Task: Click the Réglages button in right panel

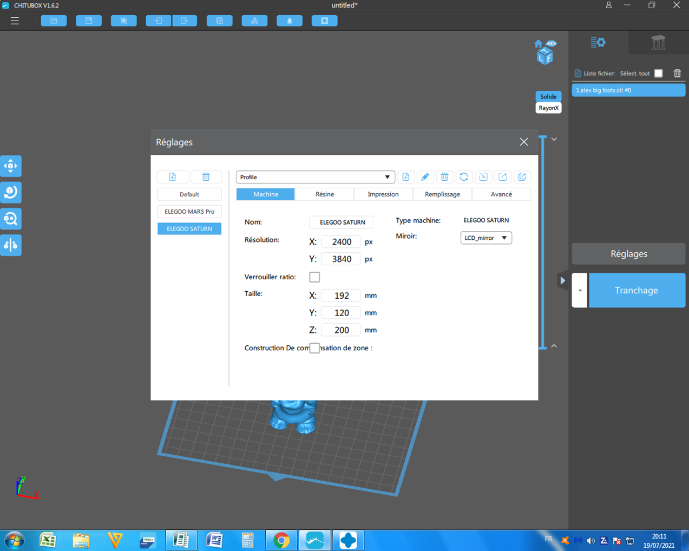Action: click(x=629, y=254)
